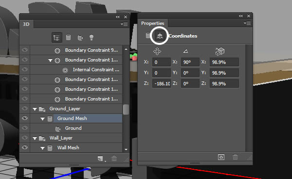Toggle visibility of Boundary Constraint above Ground_Layer

[25, 99]
